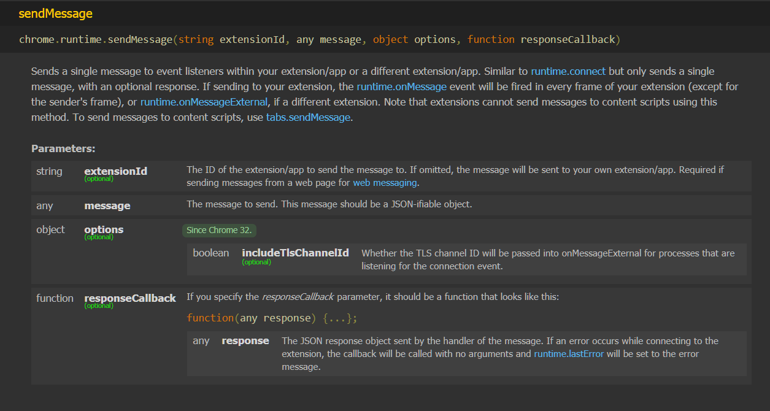The height and width of the screenshot is (411, 770).
Task: Click the optional label under extensionId
Action: (99, 179)
